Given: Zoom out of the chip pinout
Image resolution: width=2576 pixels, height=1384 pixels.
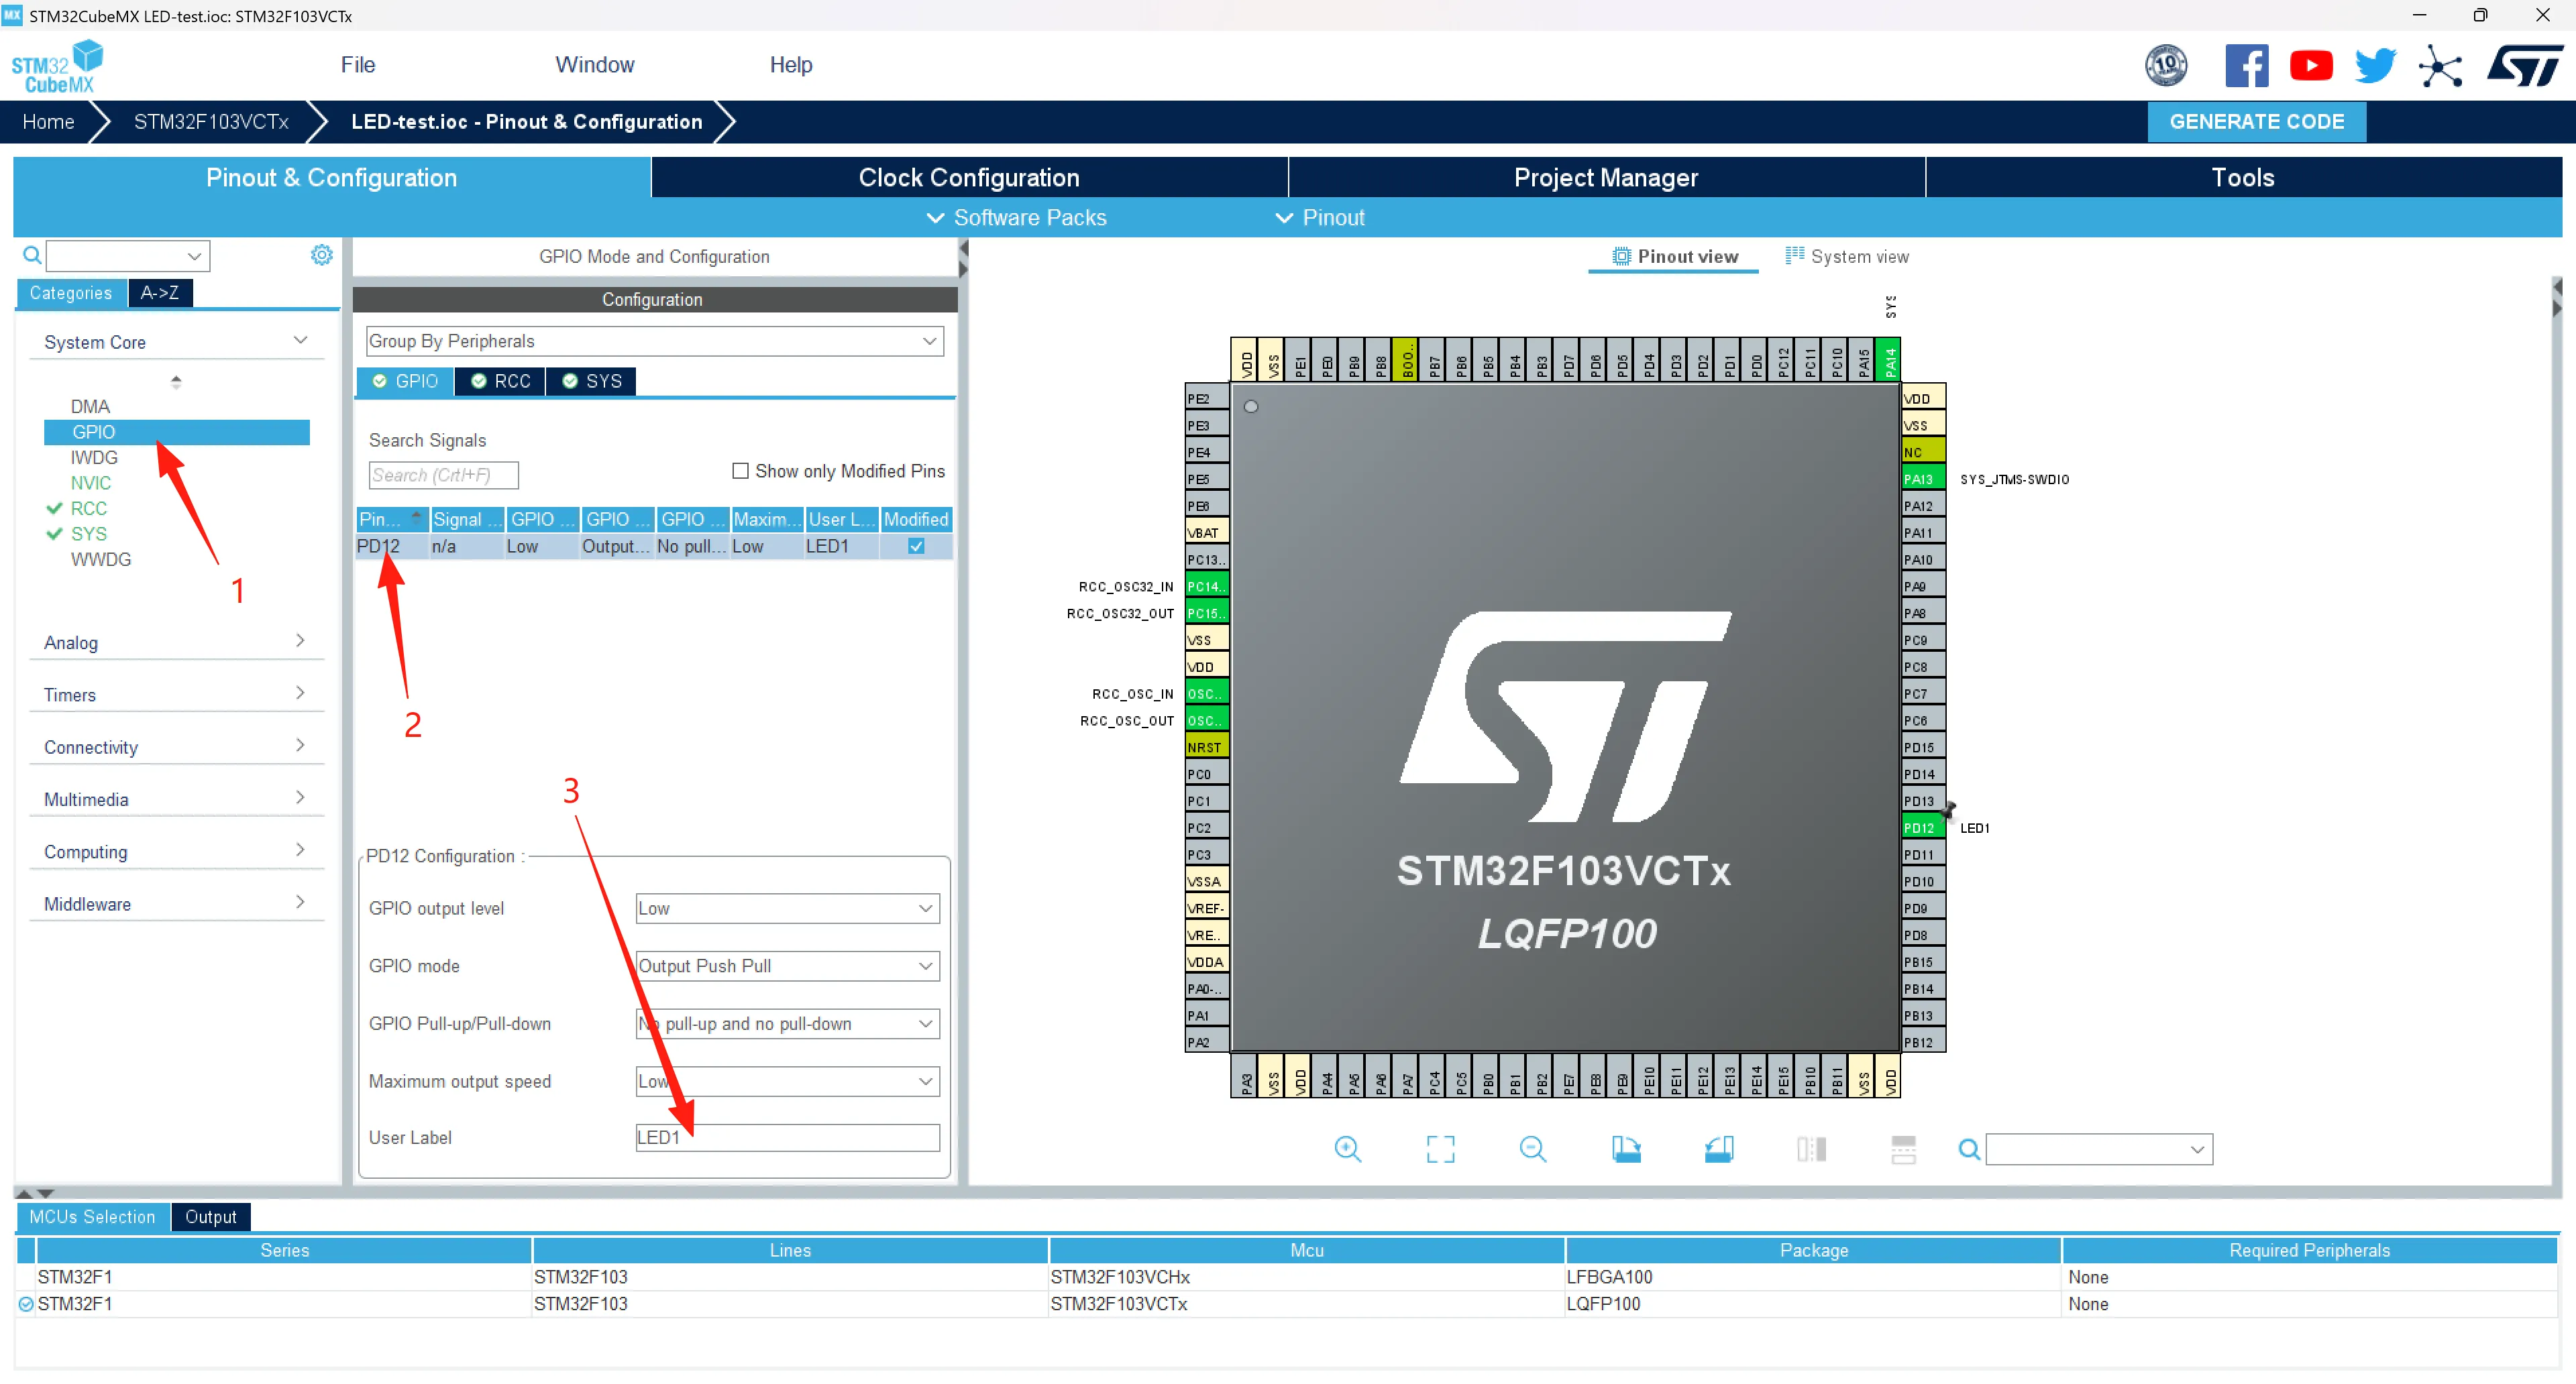Looking at the screenshot, I should pyautogui.click(x=1532, y=1149).
